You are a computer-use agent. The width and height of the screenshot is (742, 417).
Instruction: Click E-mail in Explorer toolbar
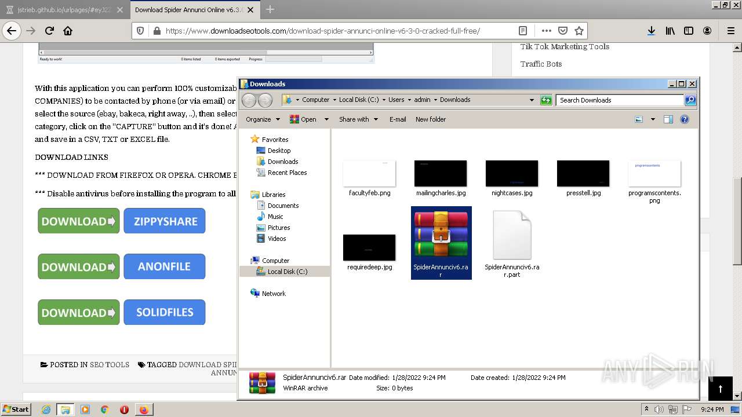tap(398, 119)
